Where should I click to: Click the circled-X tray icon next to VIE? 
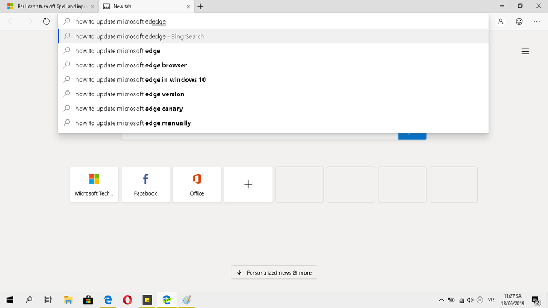point(480,300)
